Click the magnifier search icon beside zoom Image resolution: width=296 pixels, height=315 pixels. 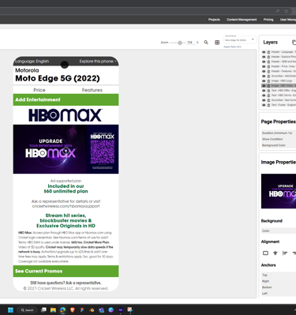206,43
